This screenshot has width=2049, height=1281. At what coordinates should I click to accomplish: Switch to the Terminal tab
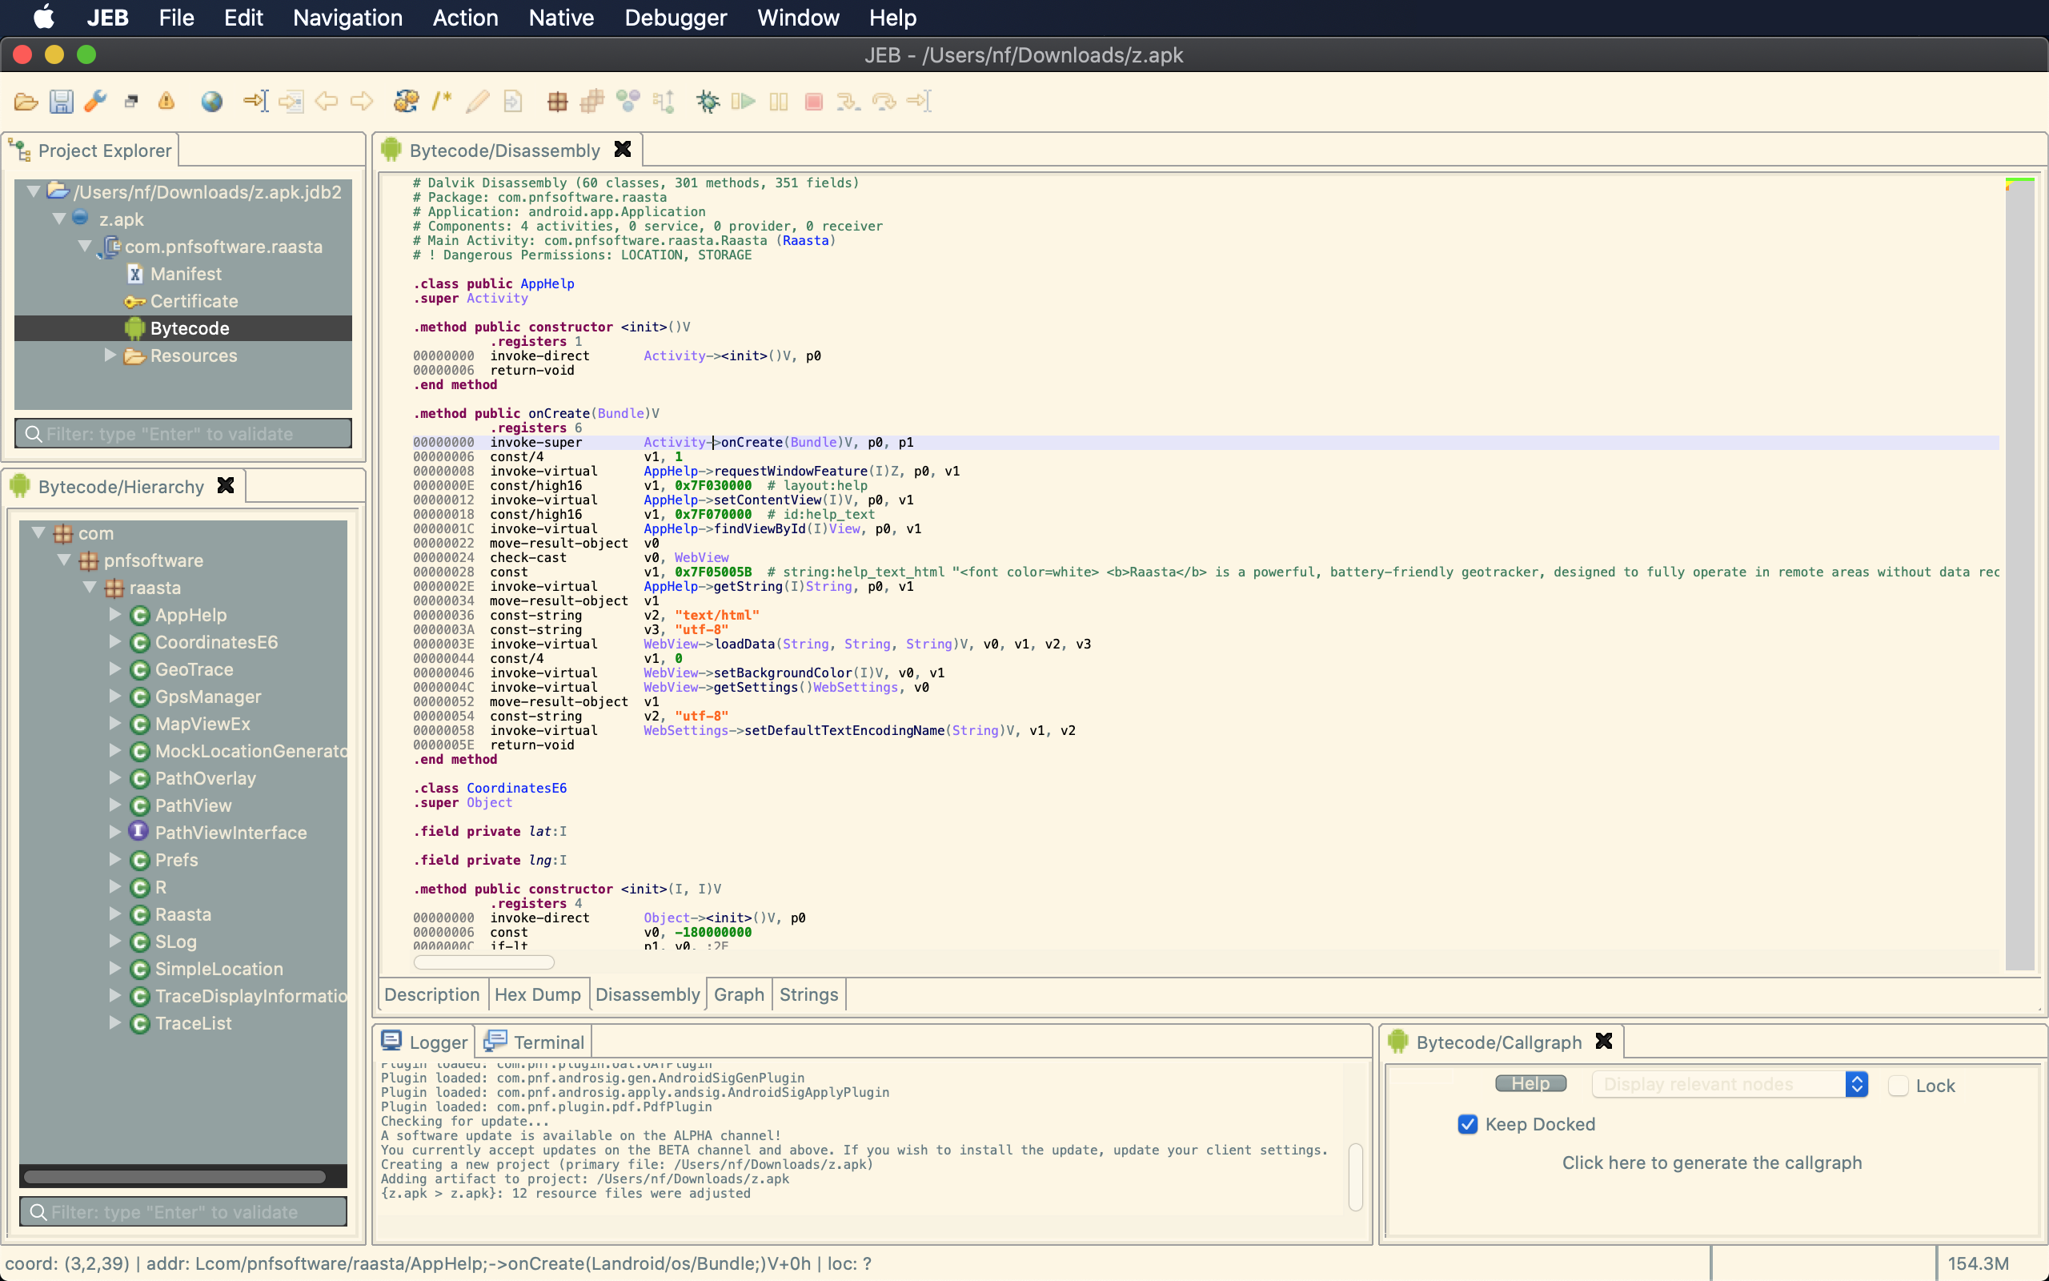point(535,1042)
